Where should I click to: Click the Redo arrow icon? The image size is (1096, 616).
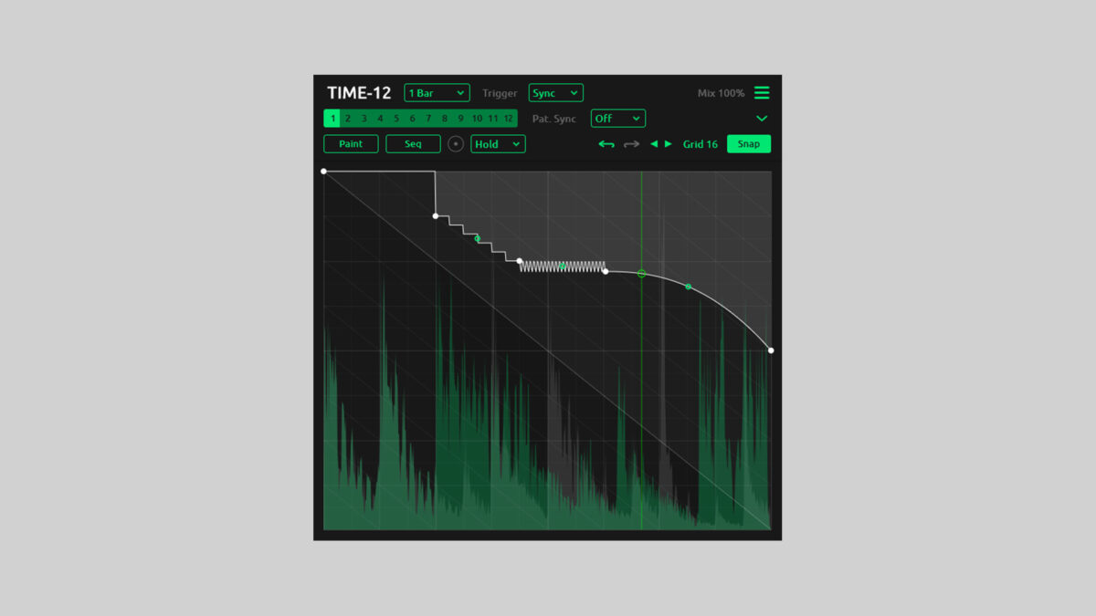[630, 143]
